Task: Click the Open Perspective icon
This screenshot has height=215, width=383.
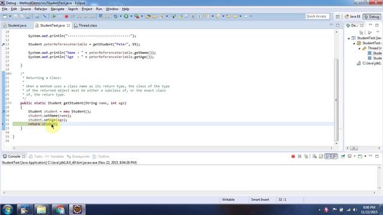Action: click(338, 17)
